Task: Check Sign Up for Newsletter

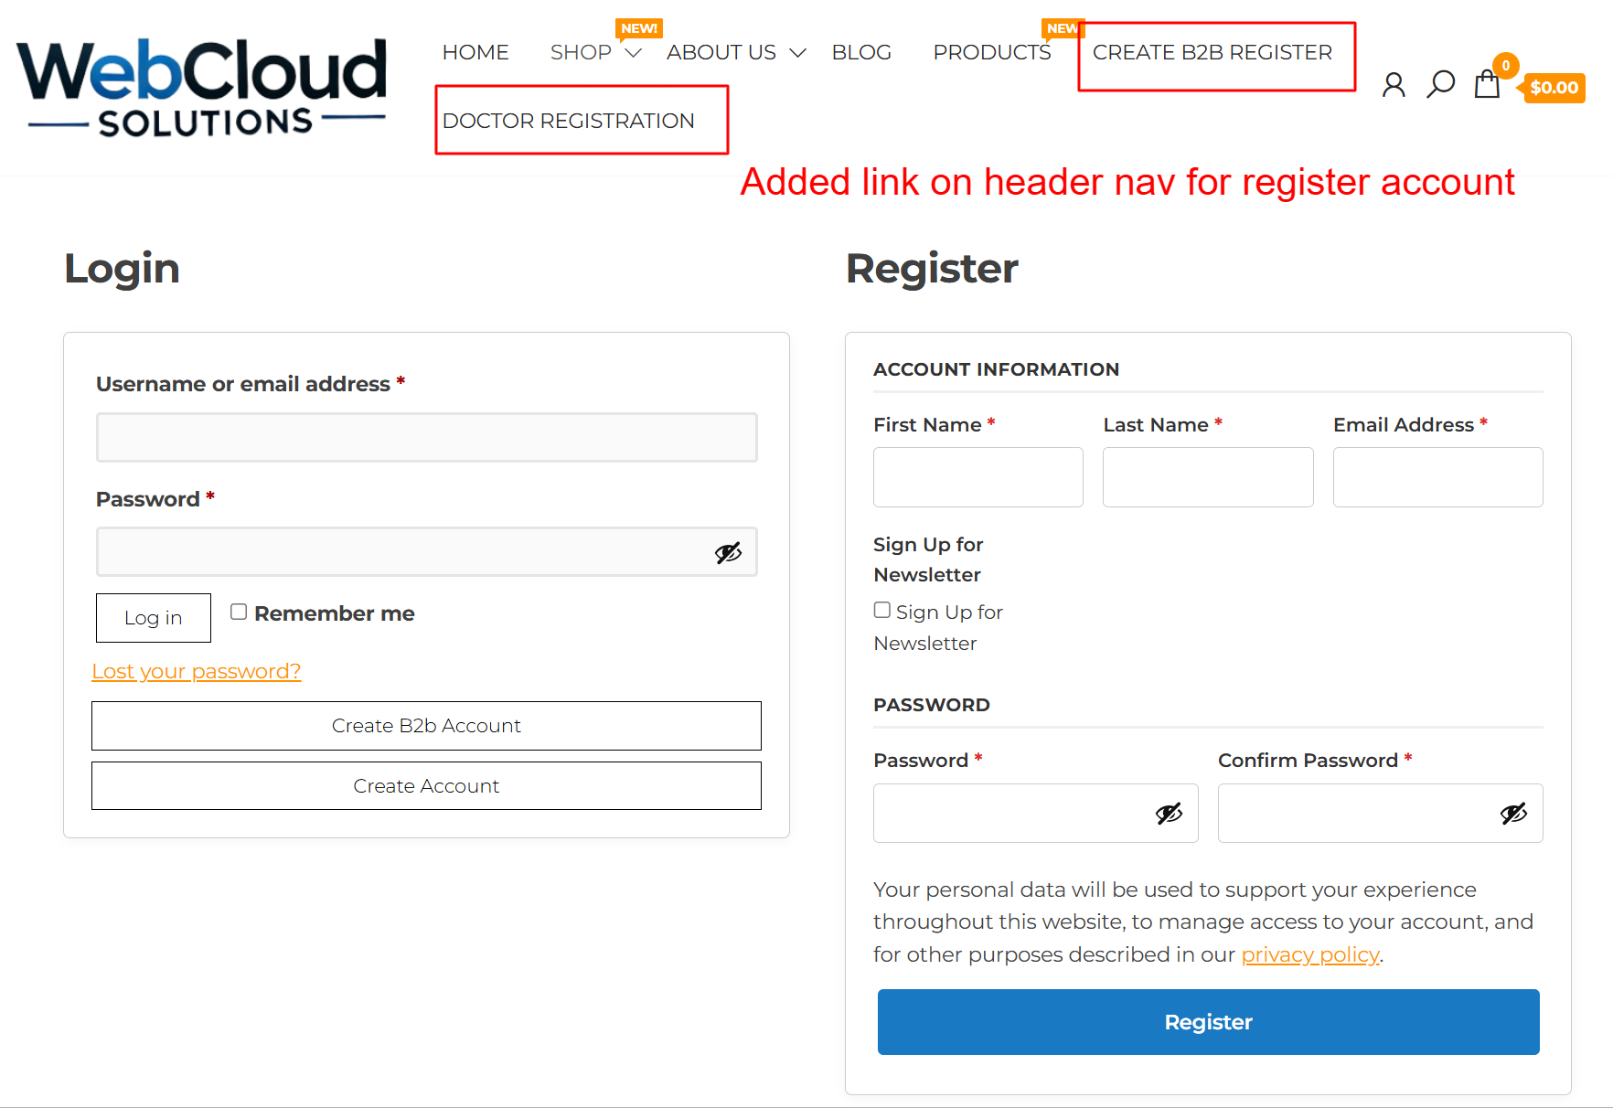Action: [x=881, y=609]
